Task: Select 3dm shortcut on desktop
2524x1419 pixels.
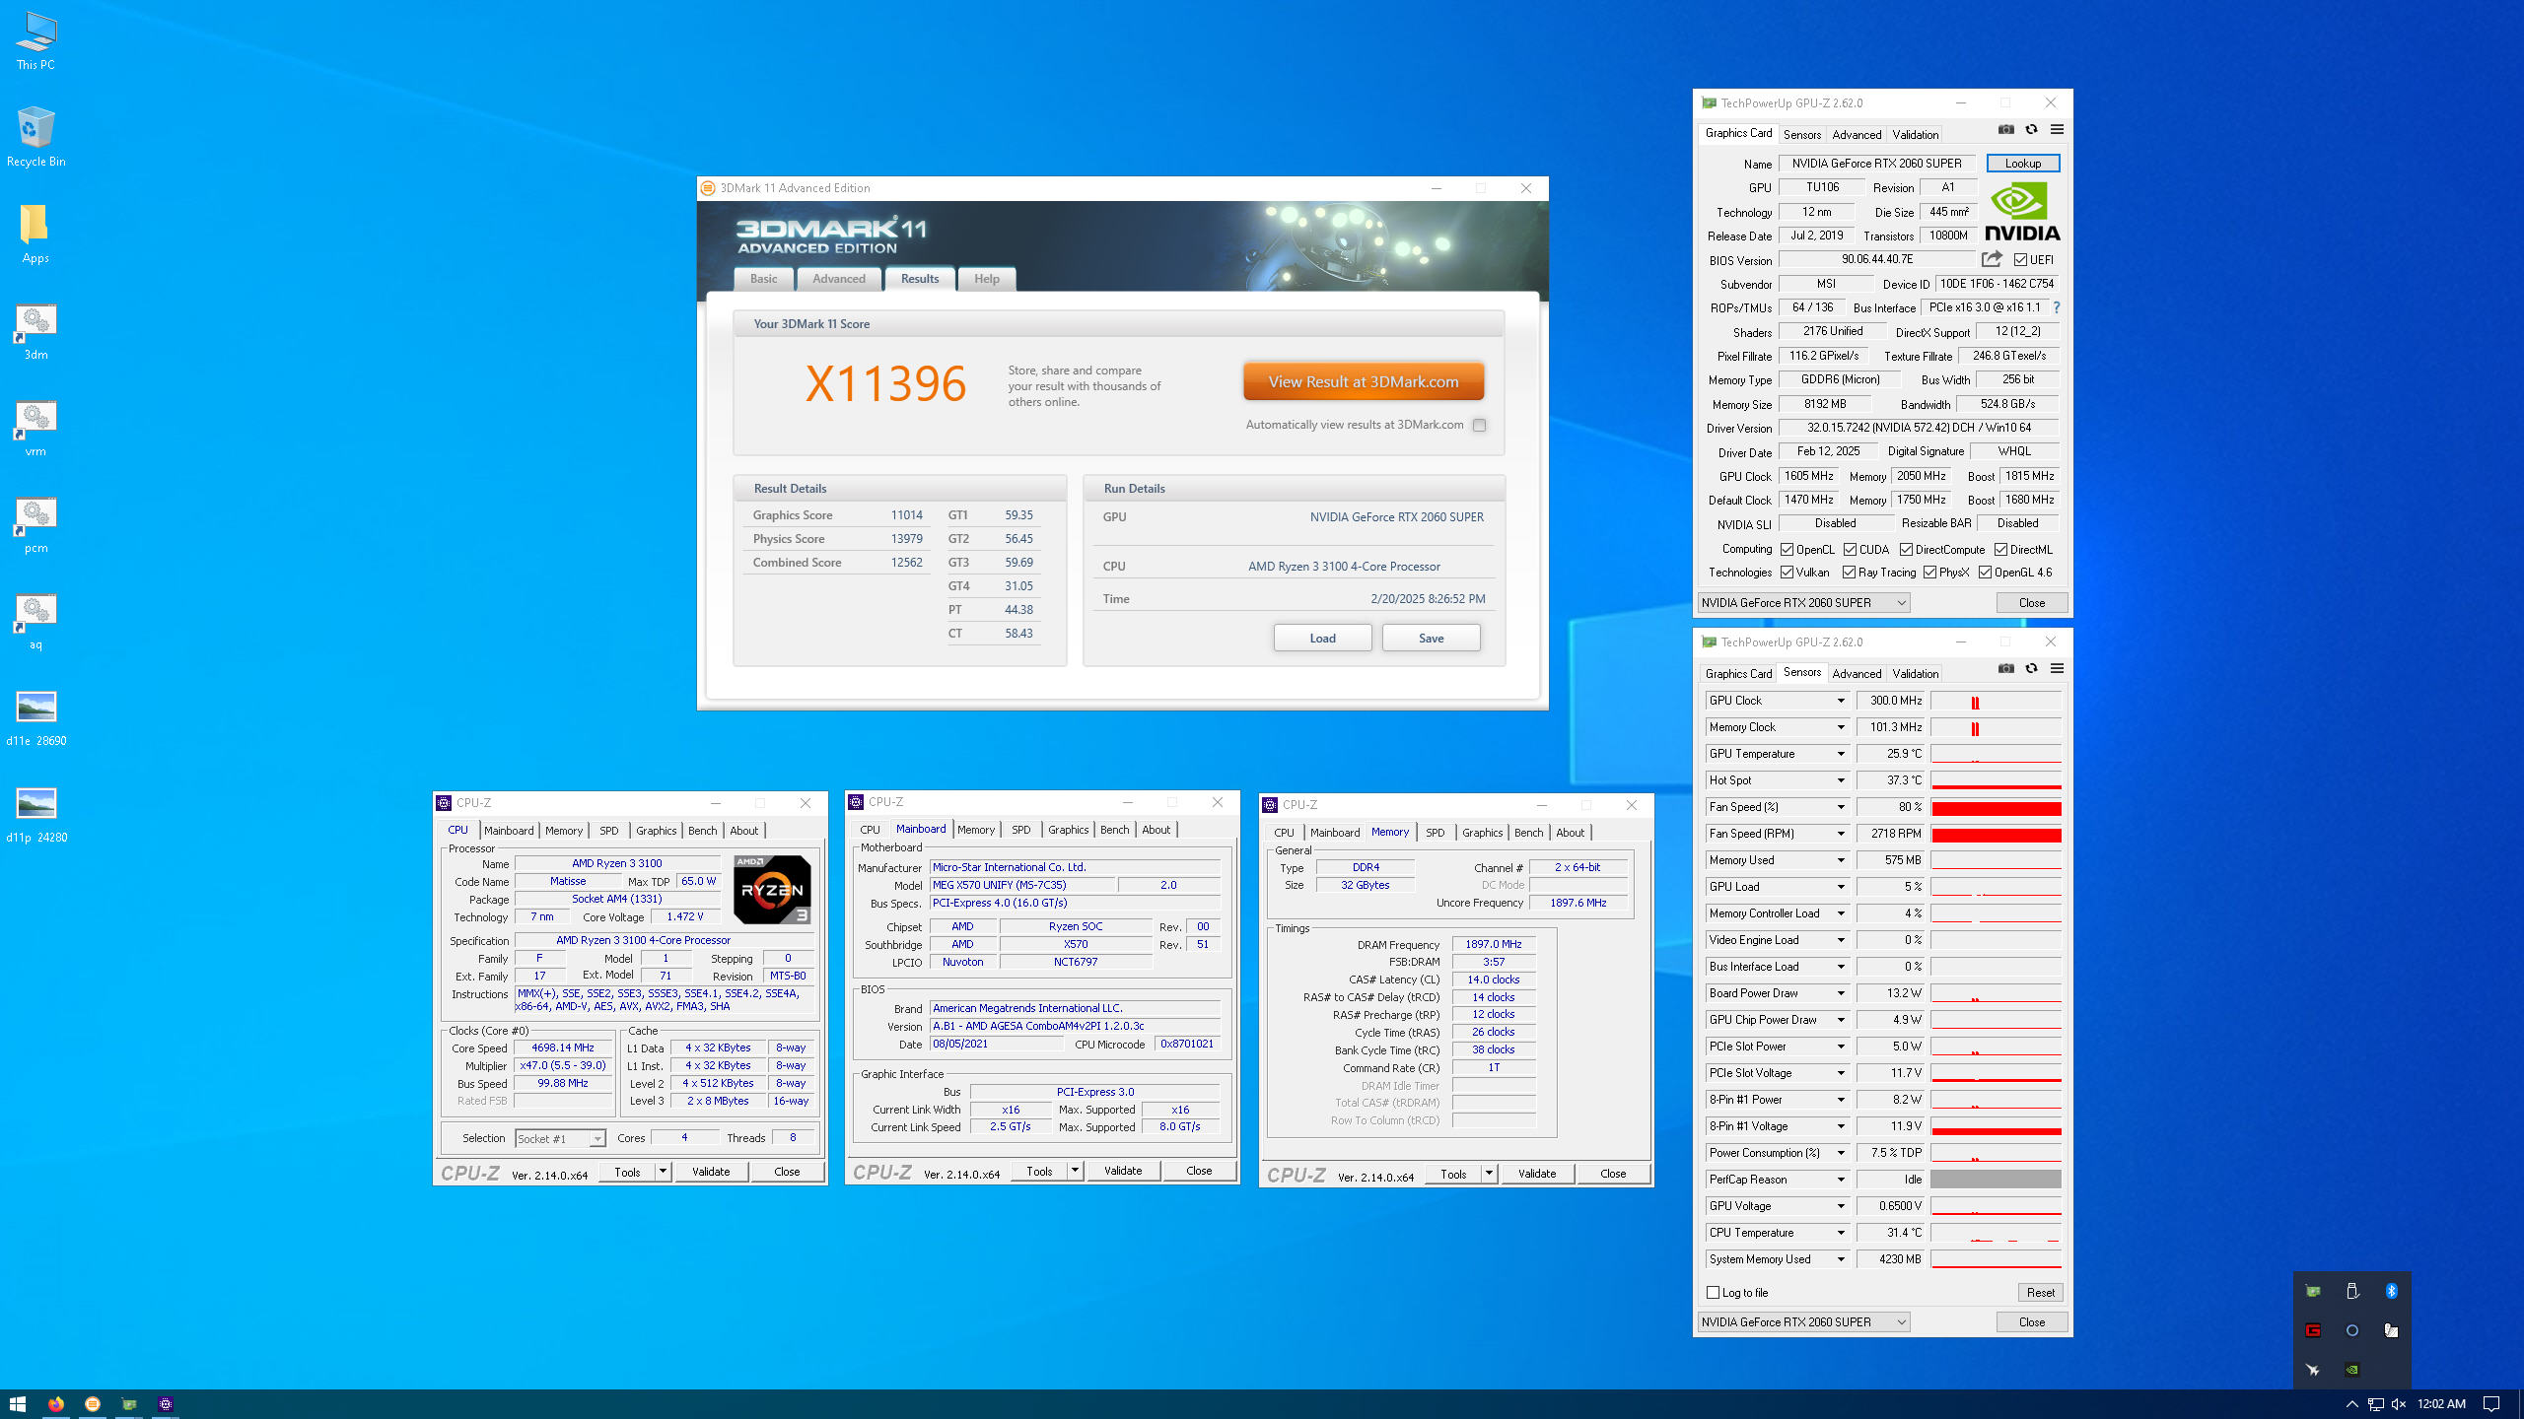Action: coord(35,331)
